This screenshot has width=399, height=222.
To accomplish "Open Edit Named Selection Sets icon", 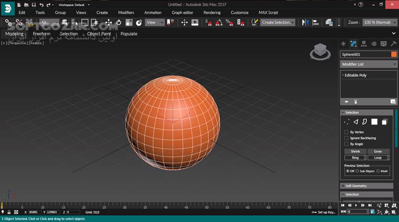I will point(254,22).
